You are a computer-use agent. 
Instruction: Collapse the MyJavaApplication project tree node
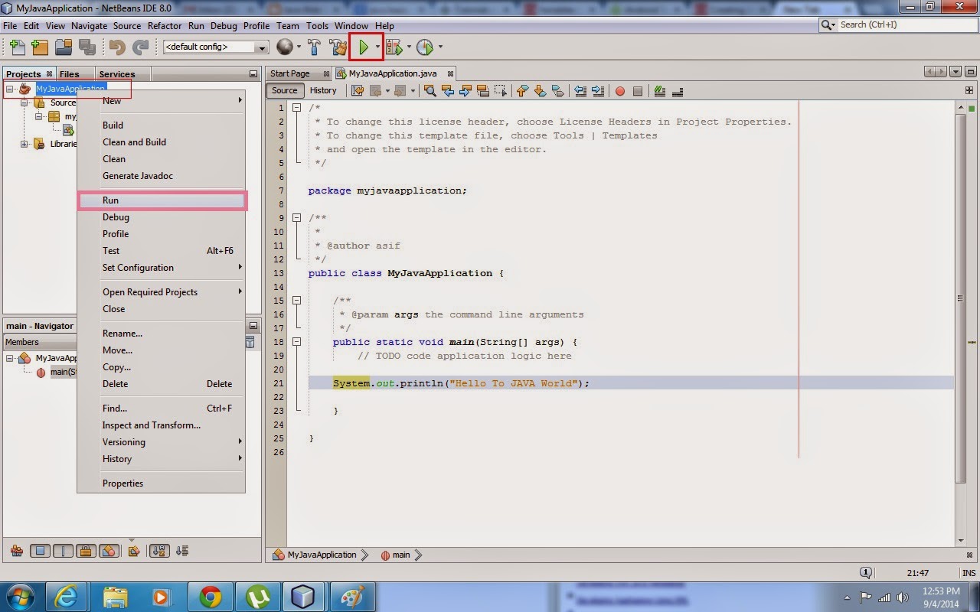pos(10,89)
